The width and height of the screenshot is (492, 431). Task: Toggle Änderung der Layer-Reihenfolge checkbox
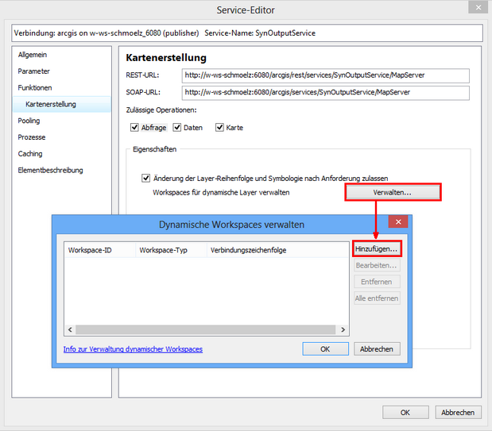(x=145, y=178)
